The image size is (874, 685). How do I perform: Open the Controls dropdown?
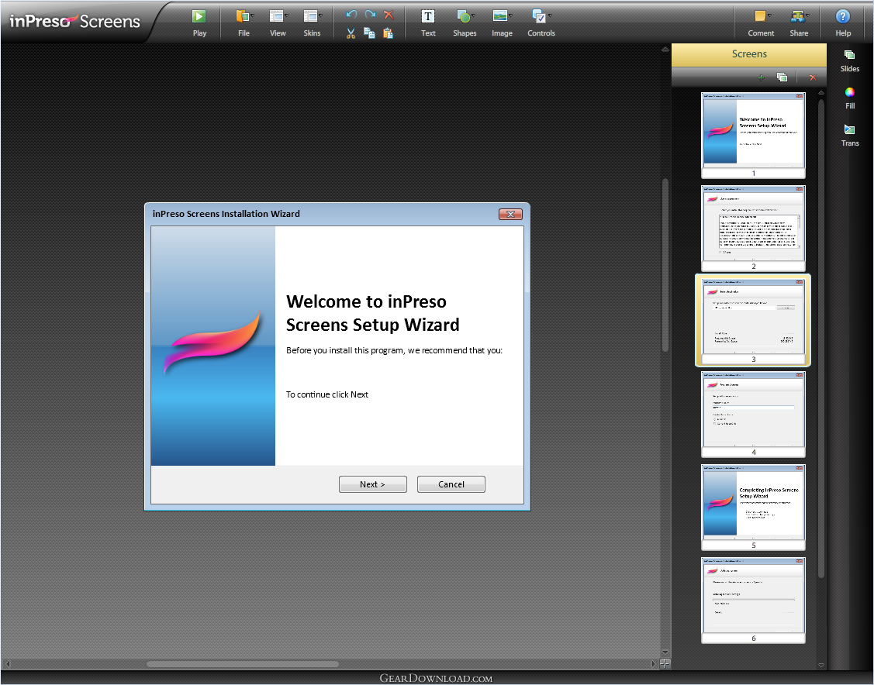tap(541, 22)
